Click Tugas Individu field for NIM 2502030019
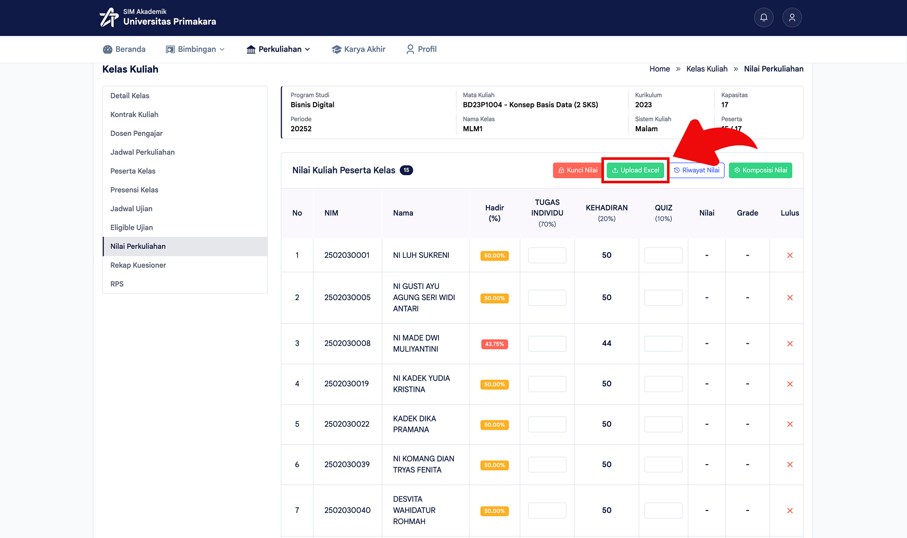 pyautogui.click(x=547, y=384)
